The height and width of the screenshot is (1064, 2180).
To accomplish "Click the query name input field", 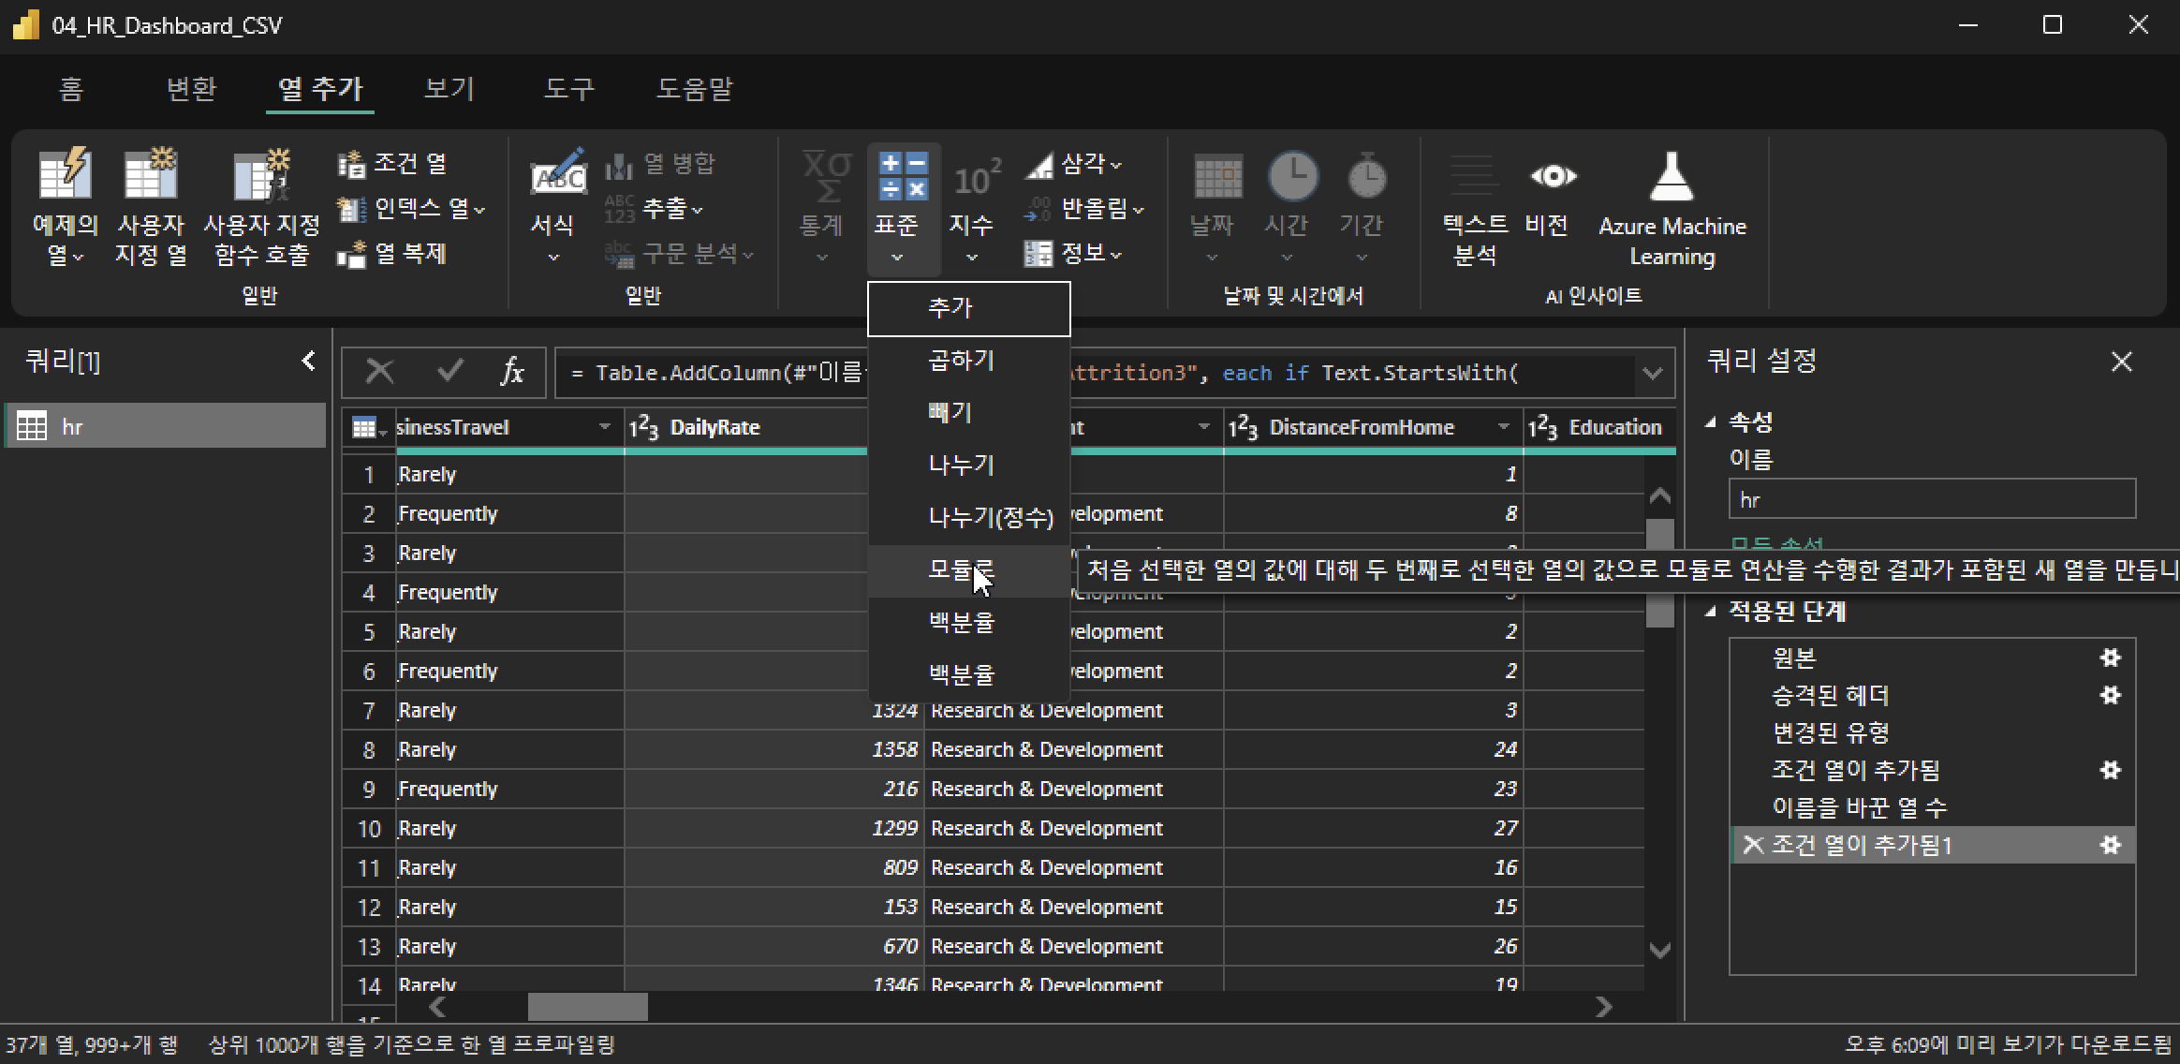I will (1931, 499).
